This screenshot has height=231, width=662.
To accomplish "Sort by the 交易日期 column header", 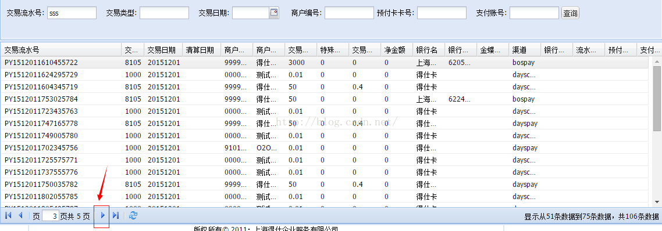I will [x=163, y=50].
